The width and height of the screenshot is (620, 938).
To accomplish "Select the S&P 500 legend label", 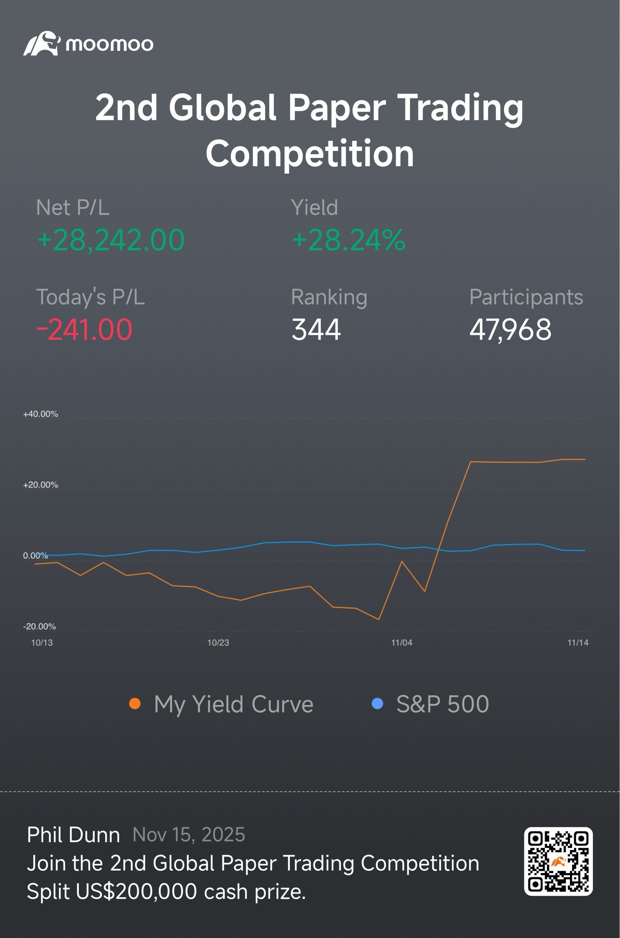I will tap(443, 704).
